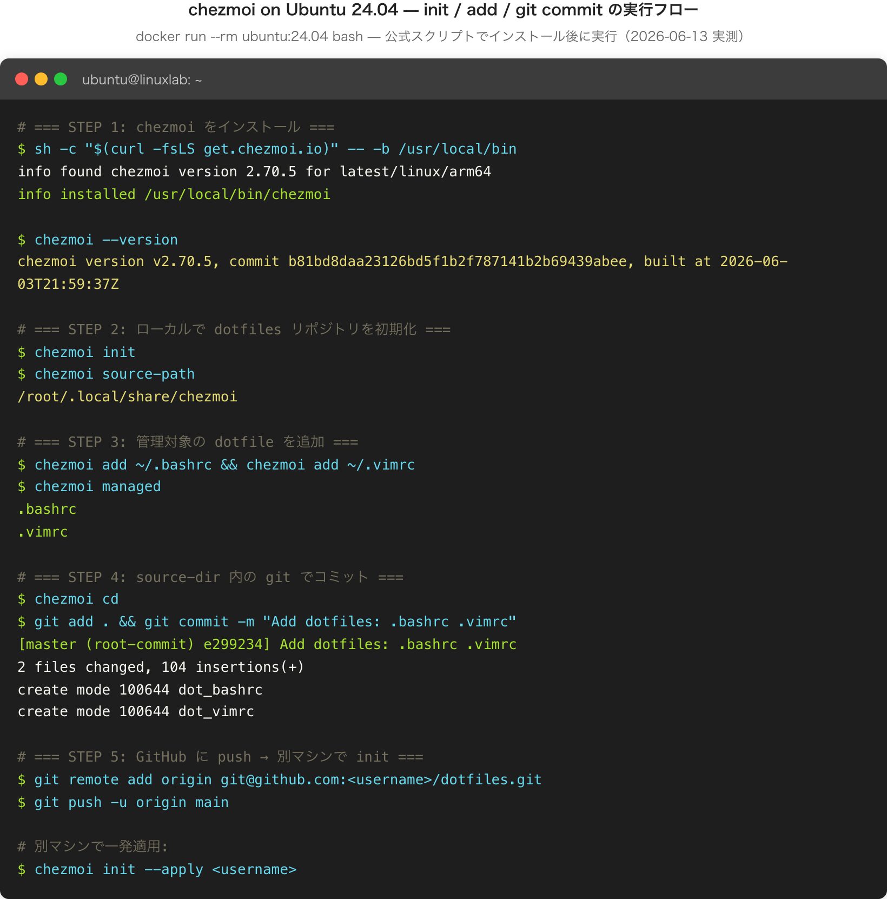Click the terminal title 'ubuntu@linuxlab: ~'
Image resolution: width=887 pixels, height=899 pixels.
pos(142,80)
